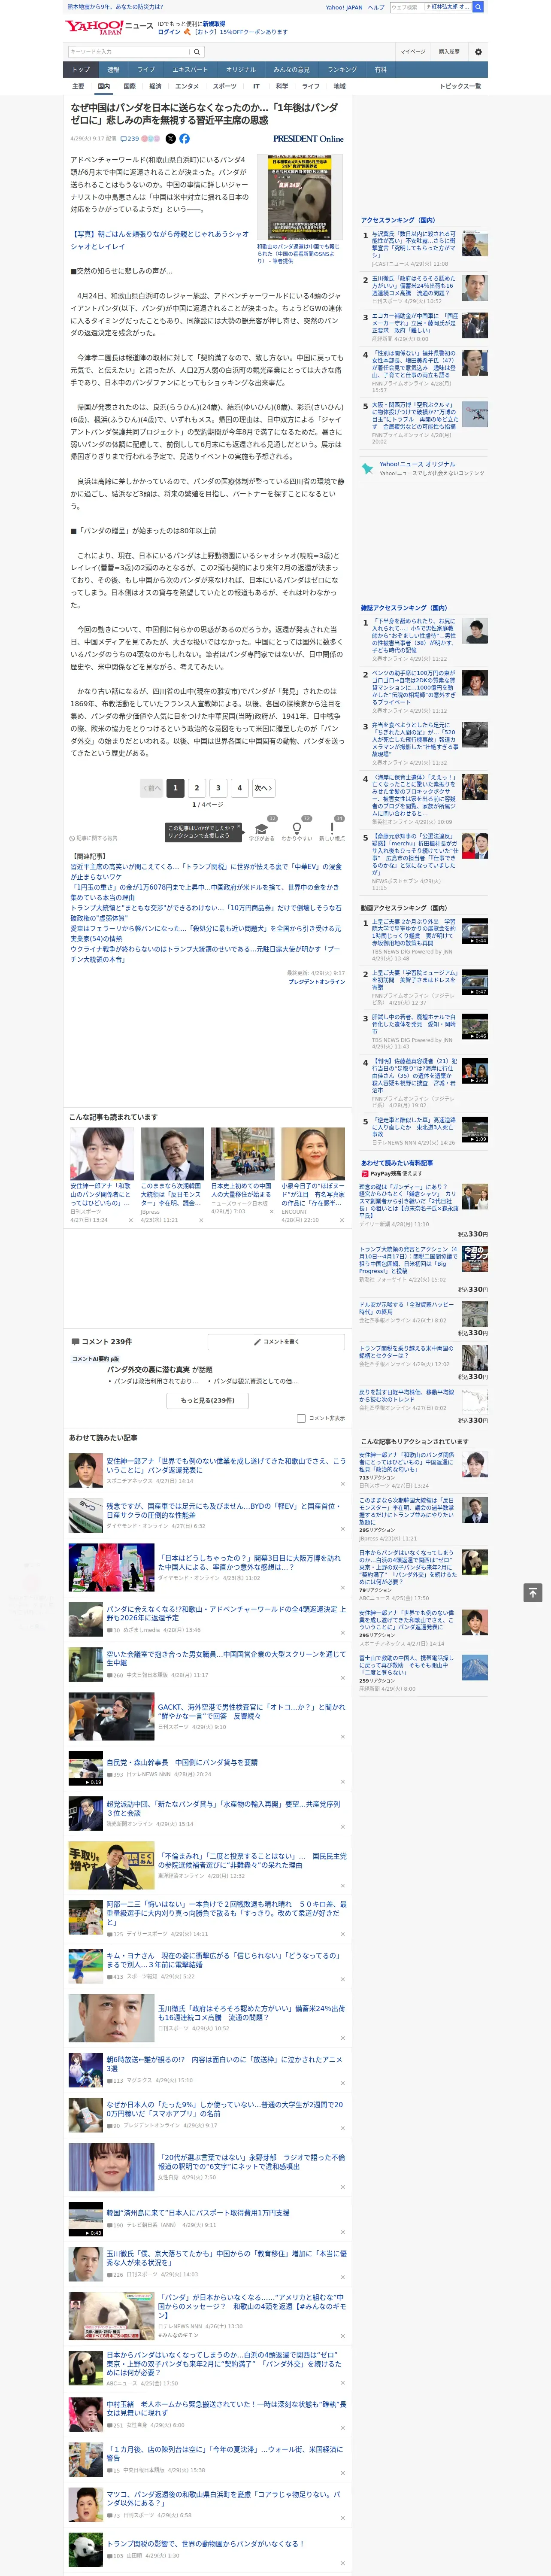
Task: Select the 有料 navigation tab
Action: pos(380,69)
